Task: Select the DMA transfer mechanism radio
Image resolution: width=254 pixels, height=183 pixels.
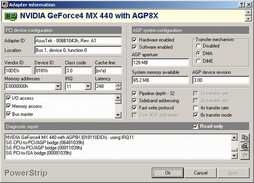Action: [x=198, y=53]
